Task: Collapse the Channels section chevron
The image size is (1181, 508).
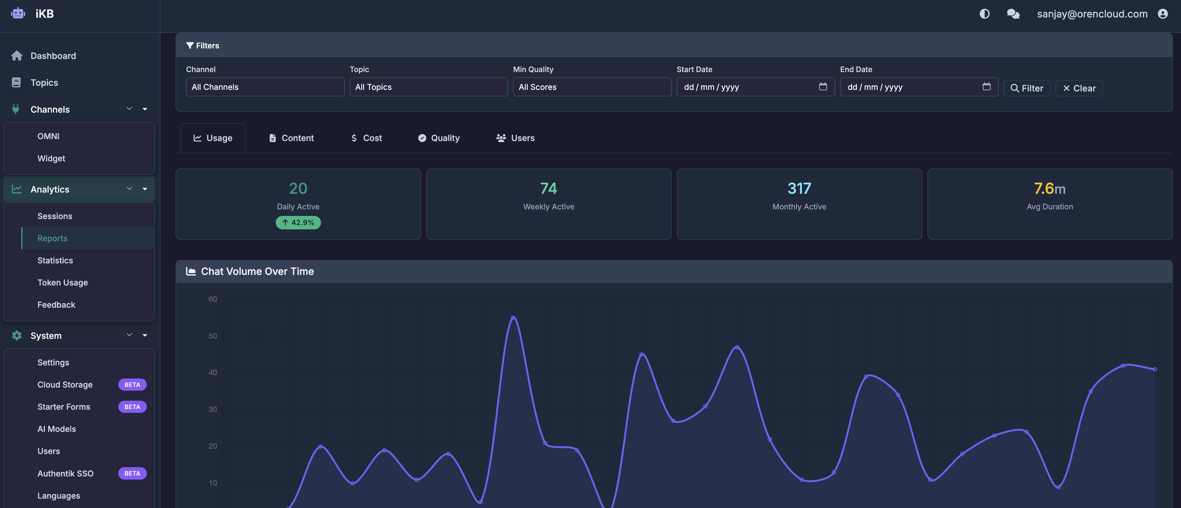Action: 129,109
